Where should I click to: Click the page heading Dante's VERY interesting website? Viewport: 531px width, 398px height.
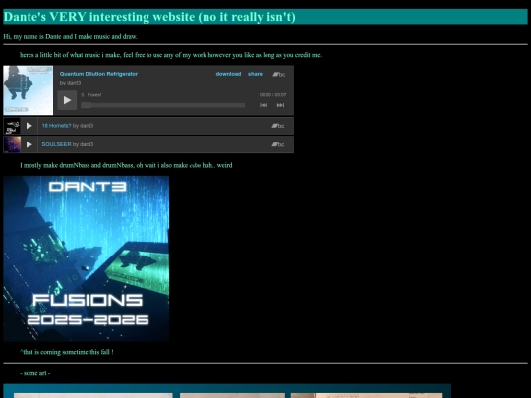point(149,17)
